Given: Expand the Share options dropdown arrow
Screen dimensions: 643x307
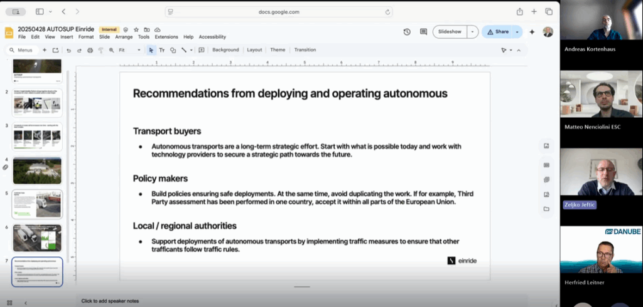Looking at the screenshot, I should [517, 31].
